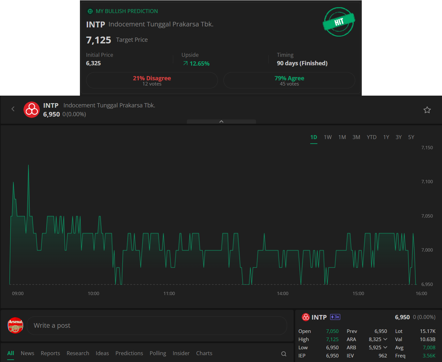Vote 79% Agree on the prediction
The height and width of the screenshot is (362, 442).
pyautogui.click(x=289, y=80)
